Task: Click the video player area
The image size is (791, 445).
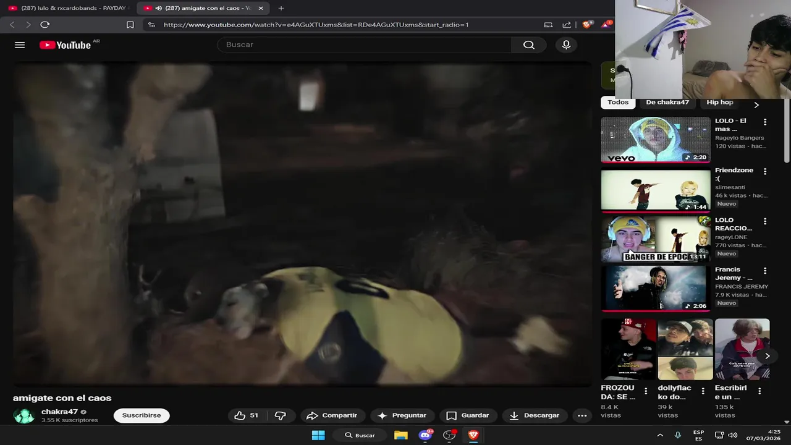Action: pyautogui.click(x=303, y=224)
